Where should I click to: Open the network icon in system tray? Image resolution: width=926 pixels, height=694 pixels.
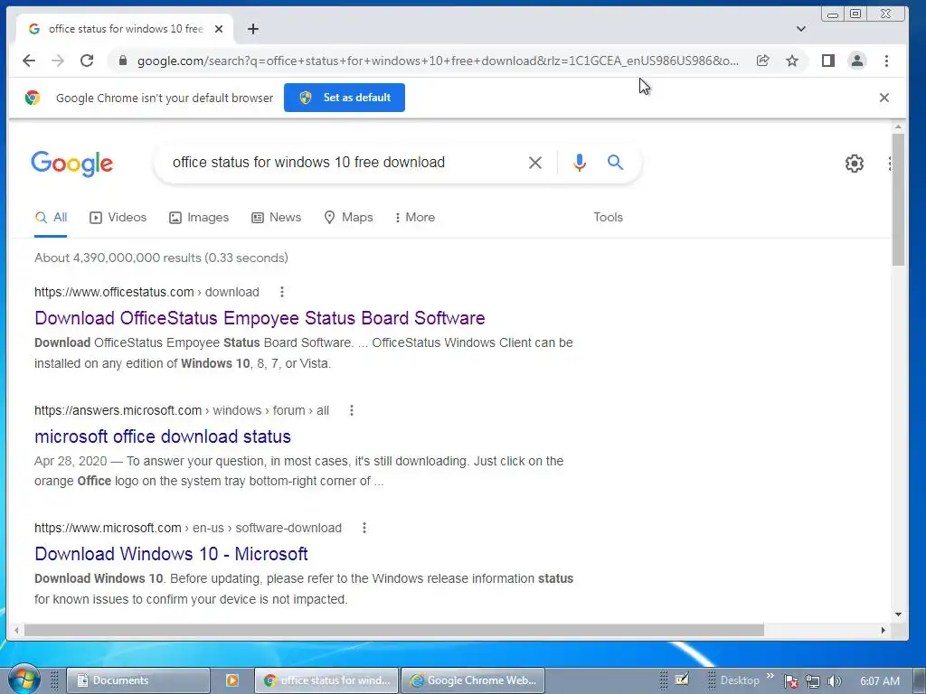tap(813, 681)
